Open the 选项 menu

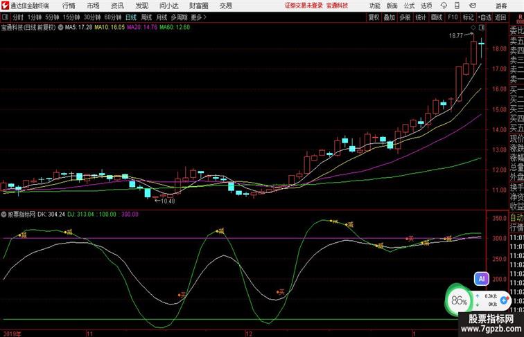point(426,6)
